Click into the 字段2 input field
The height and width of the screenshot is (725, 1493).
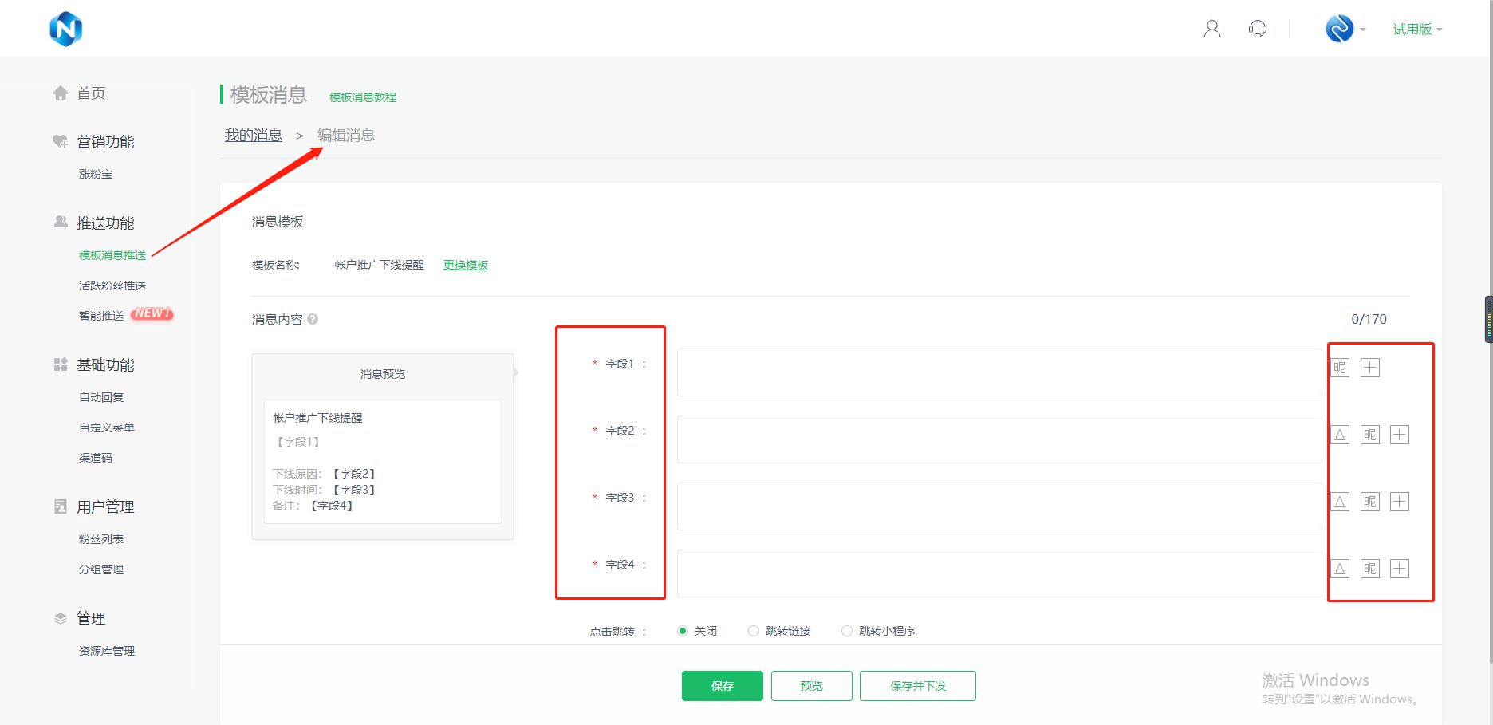coord(999,439)
